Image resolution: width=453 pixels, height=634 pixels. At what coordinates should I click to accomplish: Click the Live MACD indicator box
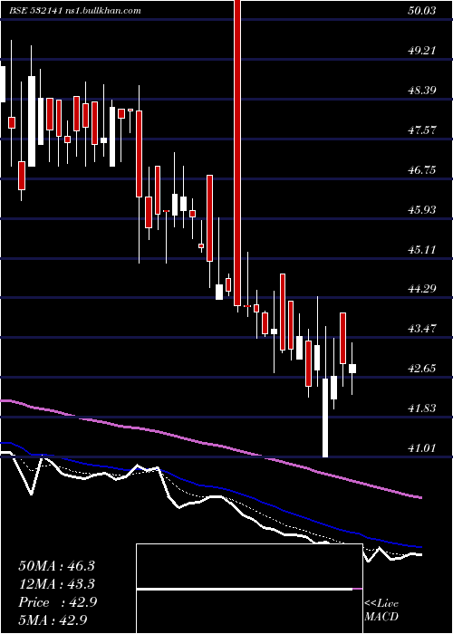click(249, 589)
